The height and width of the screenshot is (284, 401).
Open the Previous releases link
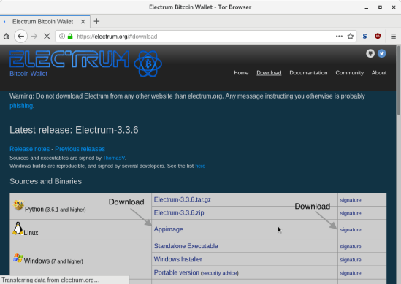pyautogui.click(x=80, y=149)
